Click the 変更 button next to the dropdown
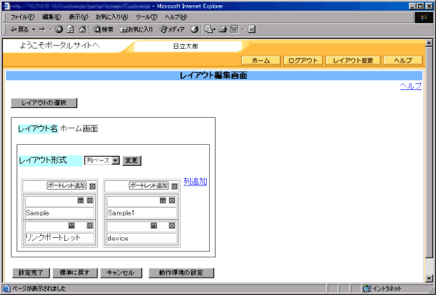The image size is (436, 295). click(x=132, y=161)
